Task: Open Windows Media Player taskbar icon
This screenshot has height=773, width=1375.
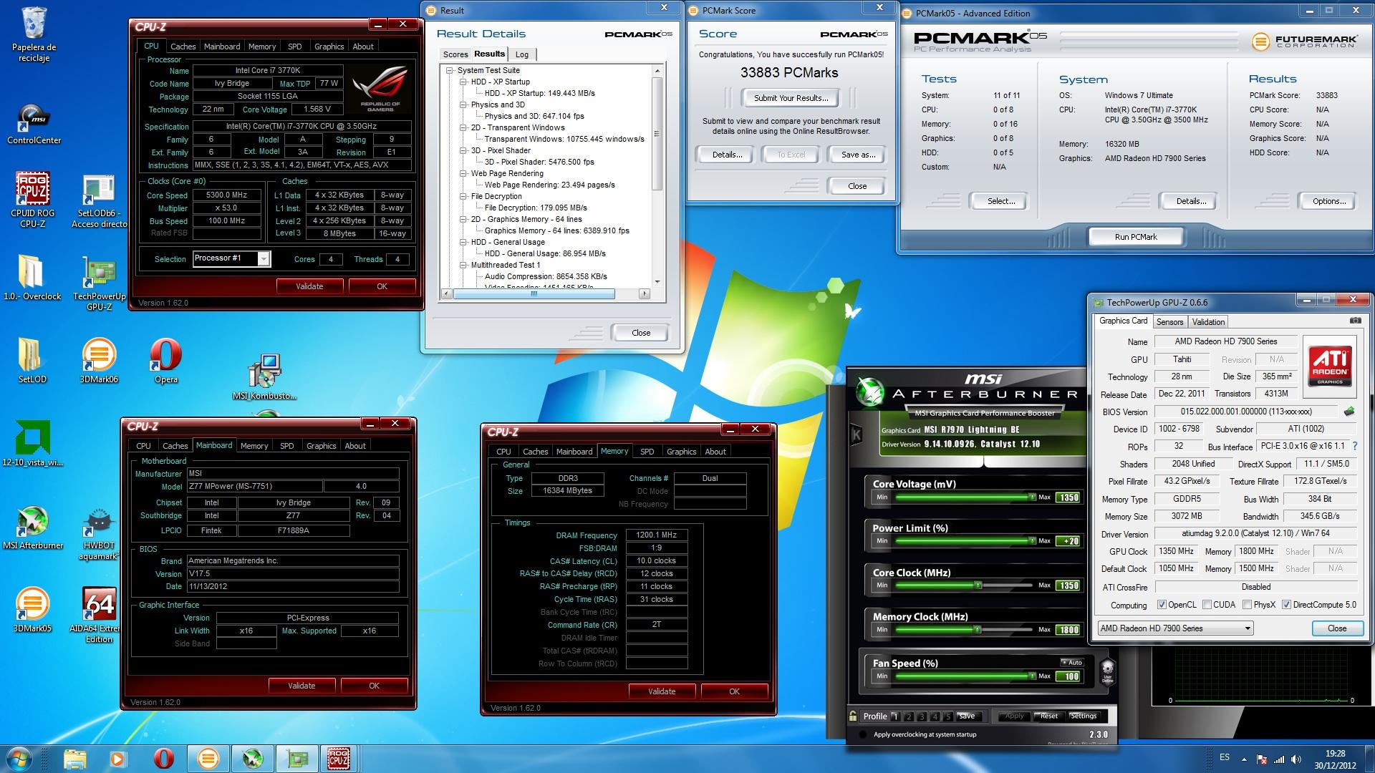Action: coord(118,759)
